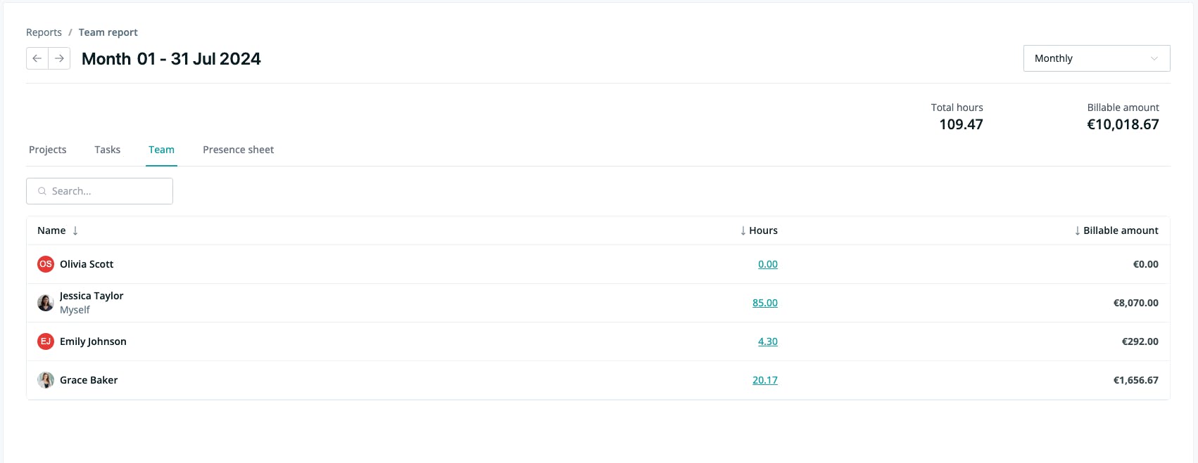
Task: Go to previous month with left arrow
Action: [37, 58]
